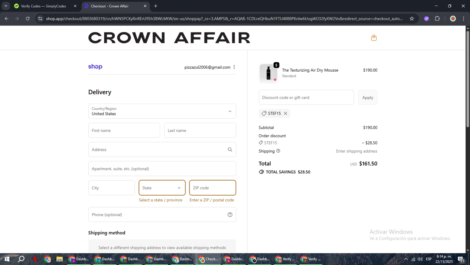The image size is (470, 265).
Task: Click the Apartment, suite field
Action: [x=162, y=169]
